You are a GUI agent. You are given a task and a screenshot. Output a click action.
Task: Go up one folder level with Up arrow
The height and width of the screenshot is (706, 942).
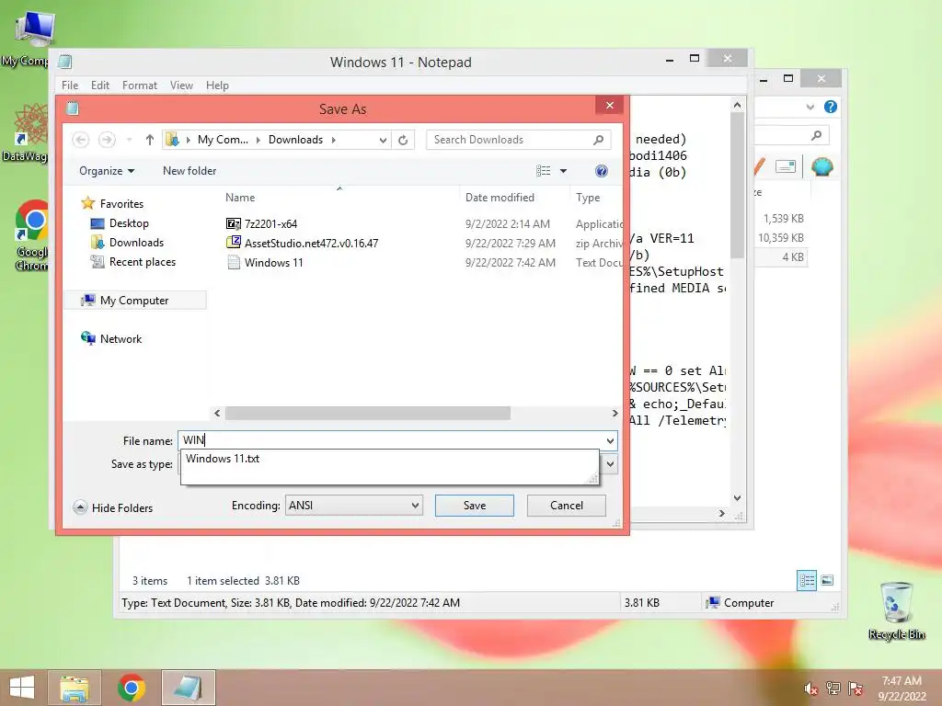click(x=150, y=140)
